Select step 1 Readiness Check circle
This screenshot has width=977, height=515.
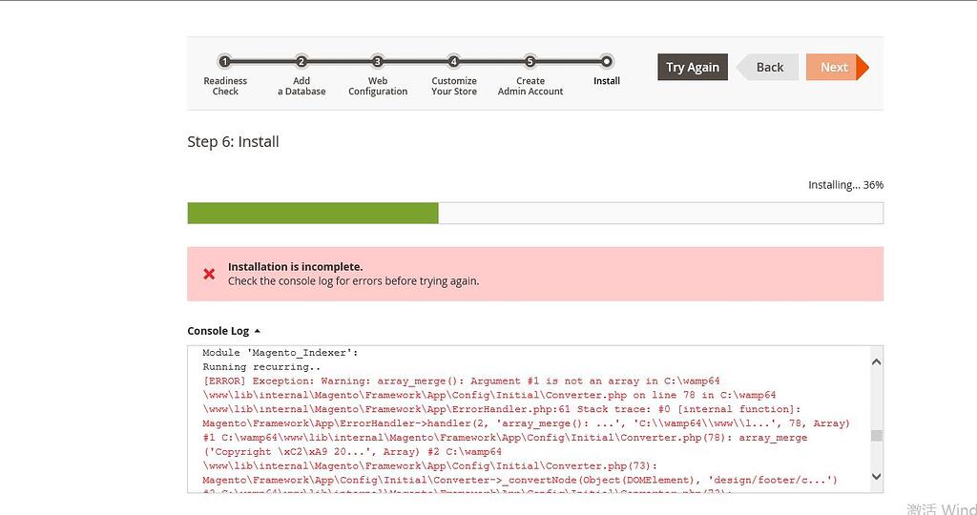[x=225, y=62]
